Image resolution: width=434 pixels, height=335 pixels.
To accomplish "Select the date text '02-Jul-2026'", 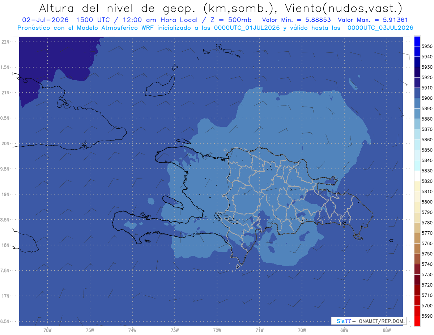I will tap(45, 20).
